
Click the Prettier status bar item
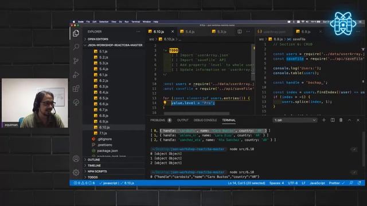tap(337, 183)
